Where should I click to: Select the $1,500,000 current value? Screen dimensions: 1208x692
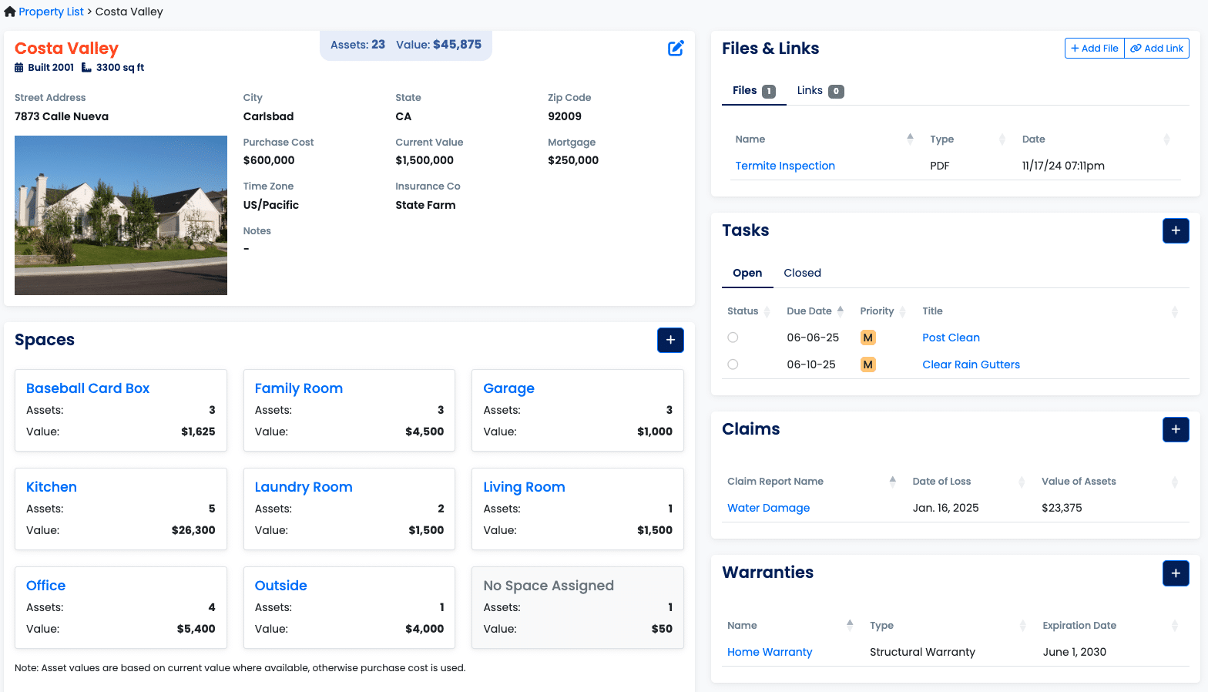click(x=424, y=160)
